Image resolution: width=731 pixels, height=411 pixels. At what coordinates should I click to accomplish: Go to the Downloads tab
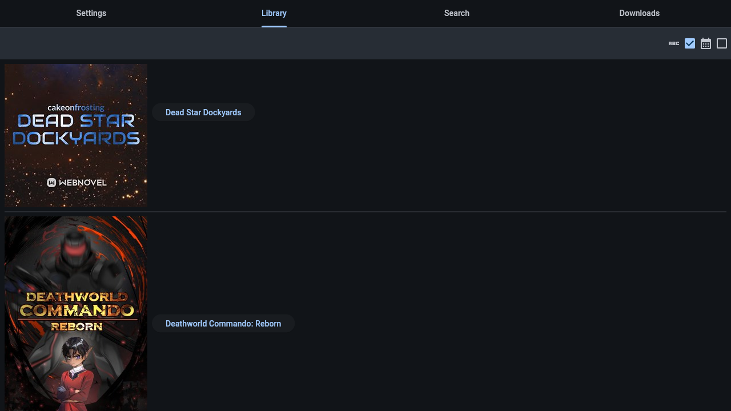pyautogui.click(x=639, y=13)
